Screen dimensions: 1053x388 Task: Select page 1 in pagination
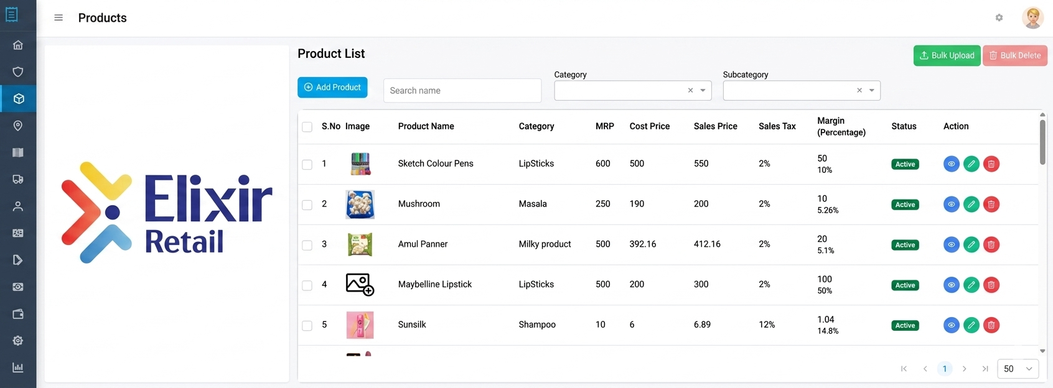pos(945,369)
